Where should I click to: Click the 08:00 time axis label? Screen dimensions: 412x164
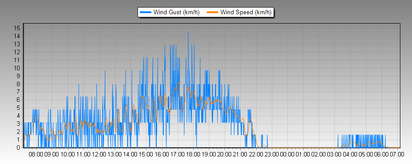pyautogui.click(x=36, y=154)
